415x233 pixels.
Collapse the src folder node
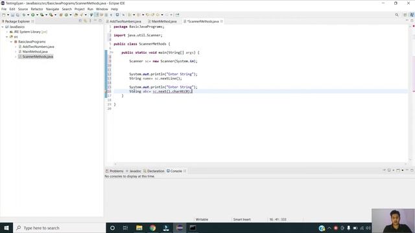(x=7, y=37)
